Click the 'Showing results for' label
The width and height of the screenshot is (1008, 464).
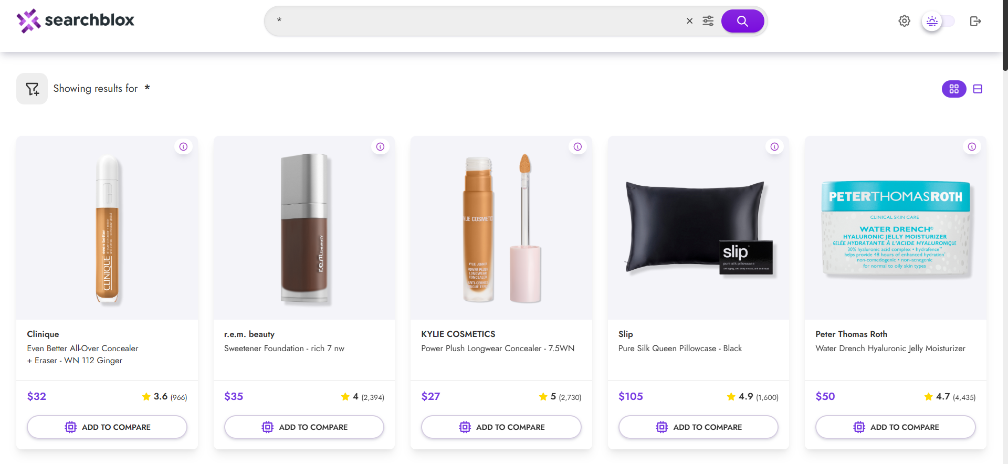pos(96,88)
